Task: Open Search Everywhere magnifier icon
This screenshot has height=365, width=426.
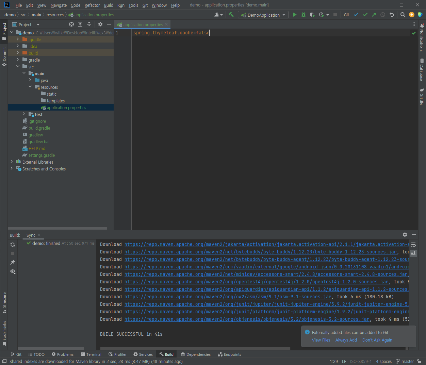Action: click(403, 15)
